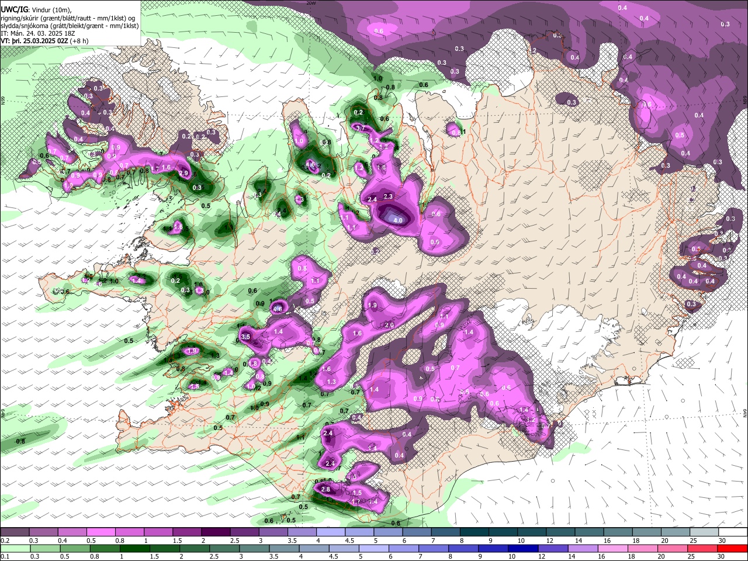The image size is (748, 561).
Task: Click the 2.9 precipitation value on the map
Action: click(x=183, y=174)
